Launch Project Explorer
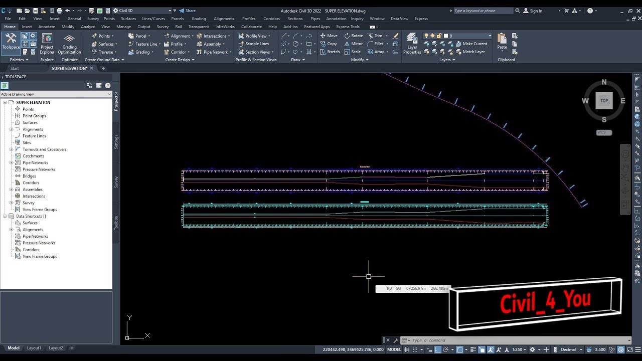 click(x=47, y=44)
